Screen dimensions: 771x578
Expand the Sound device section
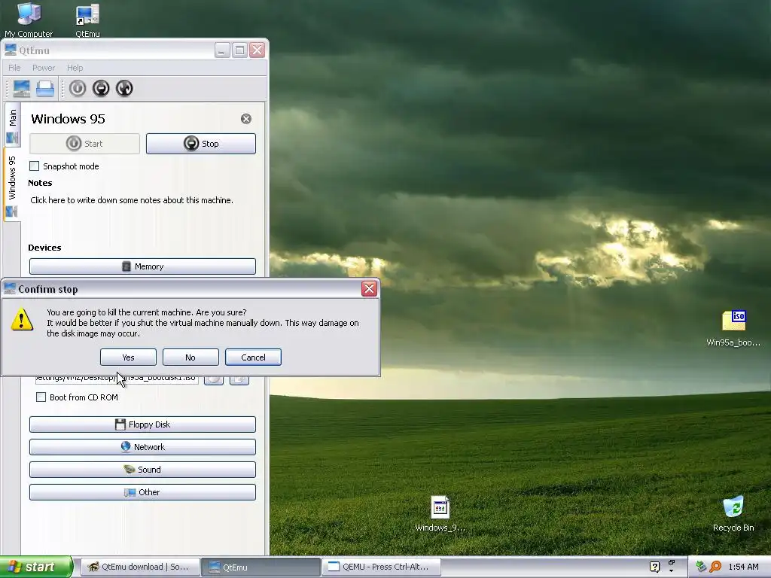coord(142,470)
